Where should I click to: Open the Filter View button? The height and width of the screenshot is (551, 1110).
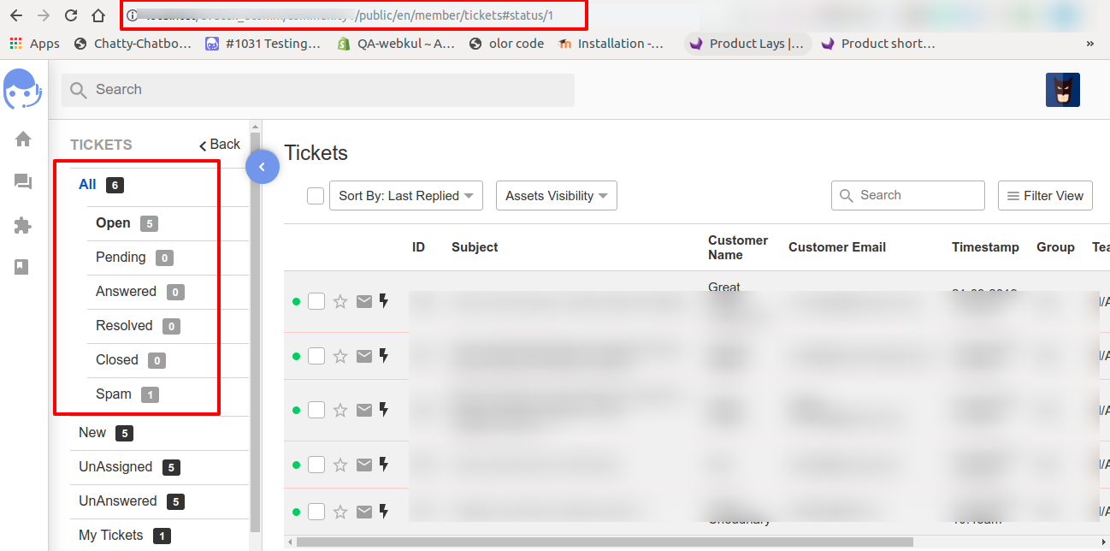pyautogui.click(x=1045, y=196)
